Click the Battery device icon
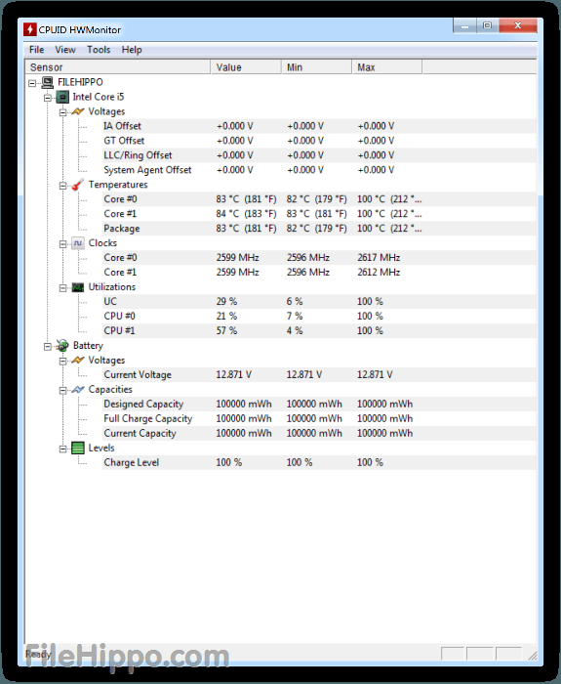The width and height of the screenshot is (561, 684). pyautogui.click(x=62, y=346)
